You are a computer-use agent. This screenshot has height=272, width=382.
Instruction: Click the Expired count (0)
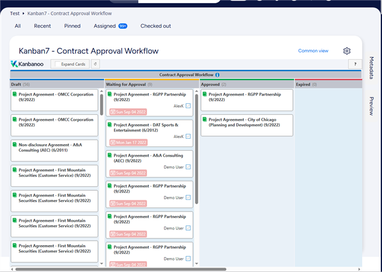coord(314,84)
